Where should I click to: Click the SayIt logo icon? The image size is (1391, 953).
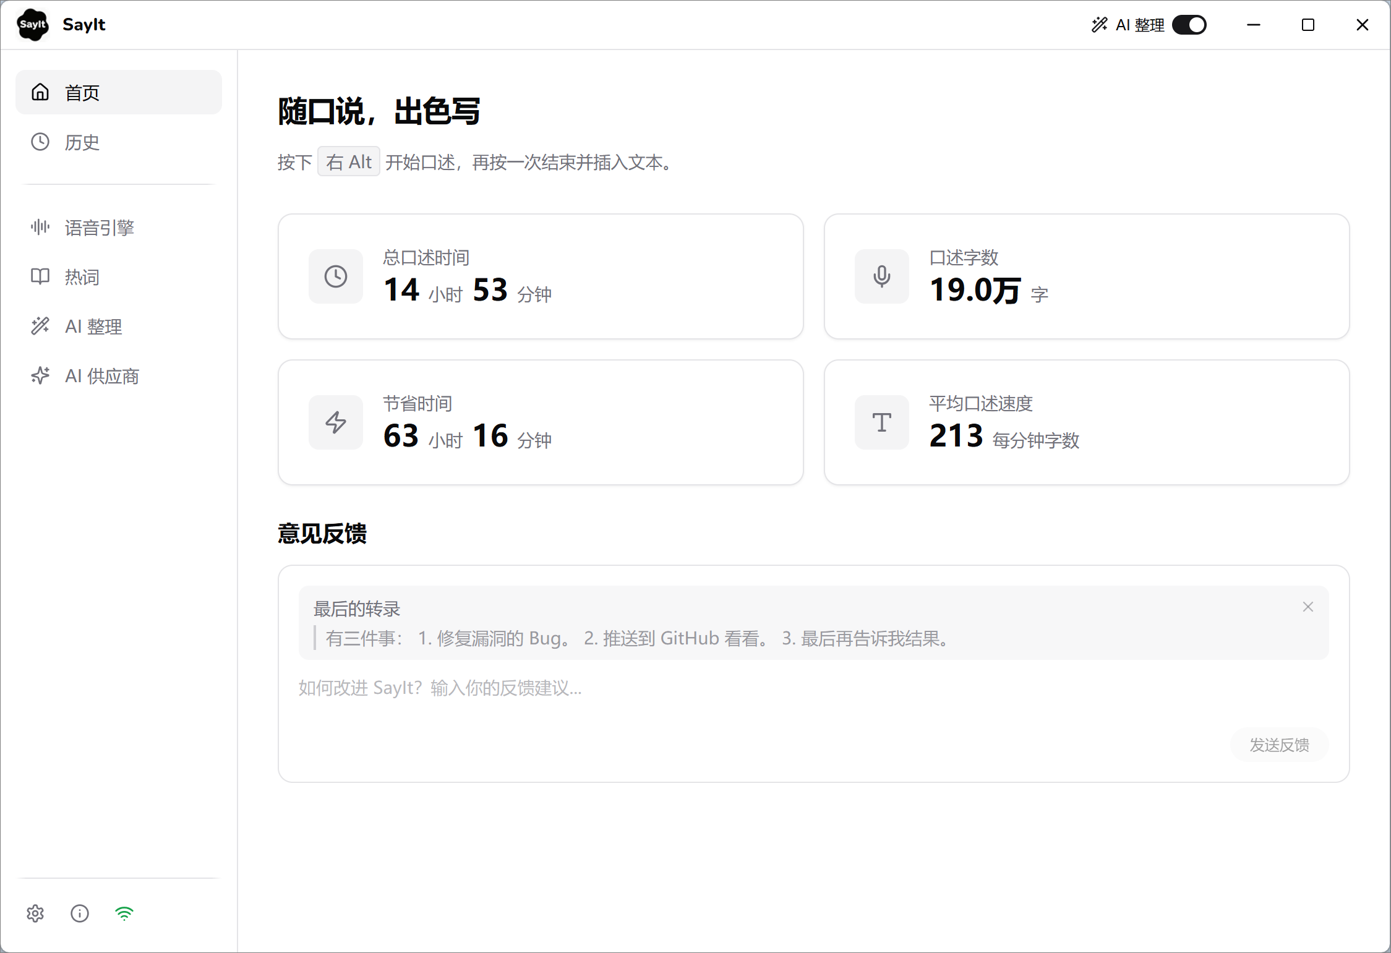[33, 25]
